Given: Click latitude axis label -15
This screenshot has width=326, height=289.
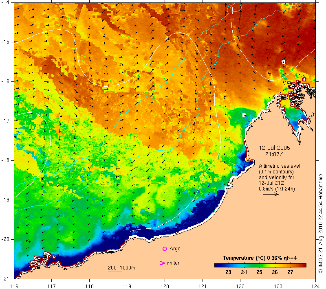Looking at the screenshot, I should (5, 42).
